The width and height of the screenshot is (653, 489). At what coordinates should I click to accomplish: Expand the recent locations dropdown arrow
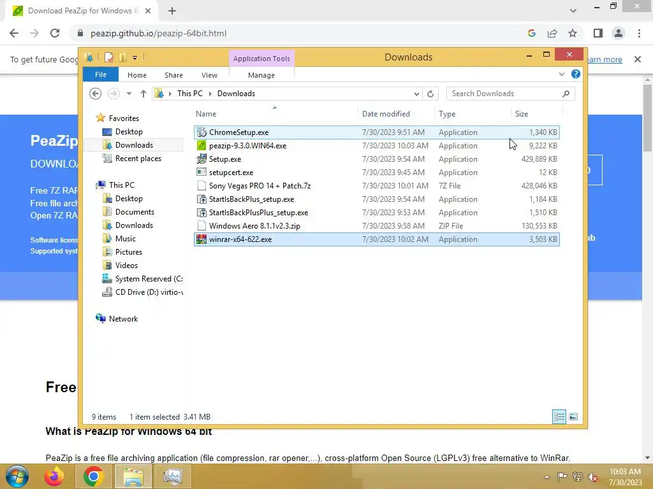(129, 94)
